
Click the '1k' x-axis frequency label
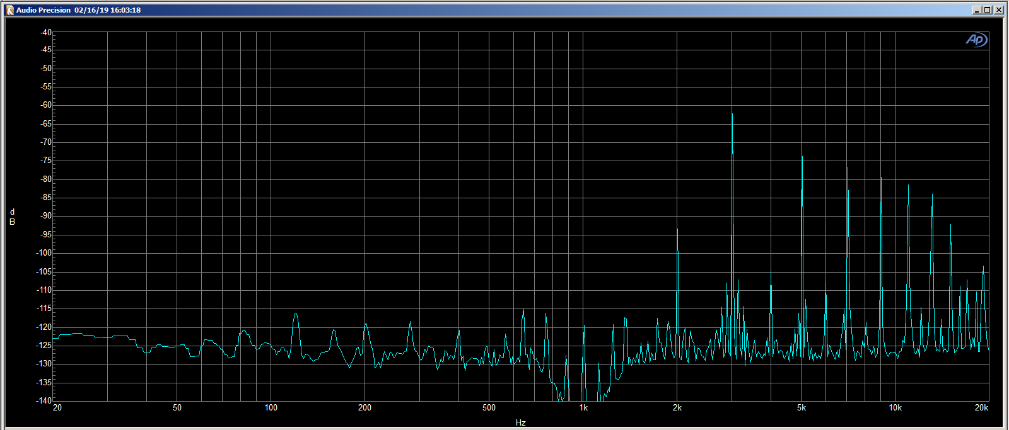tap(583, 408)
